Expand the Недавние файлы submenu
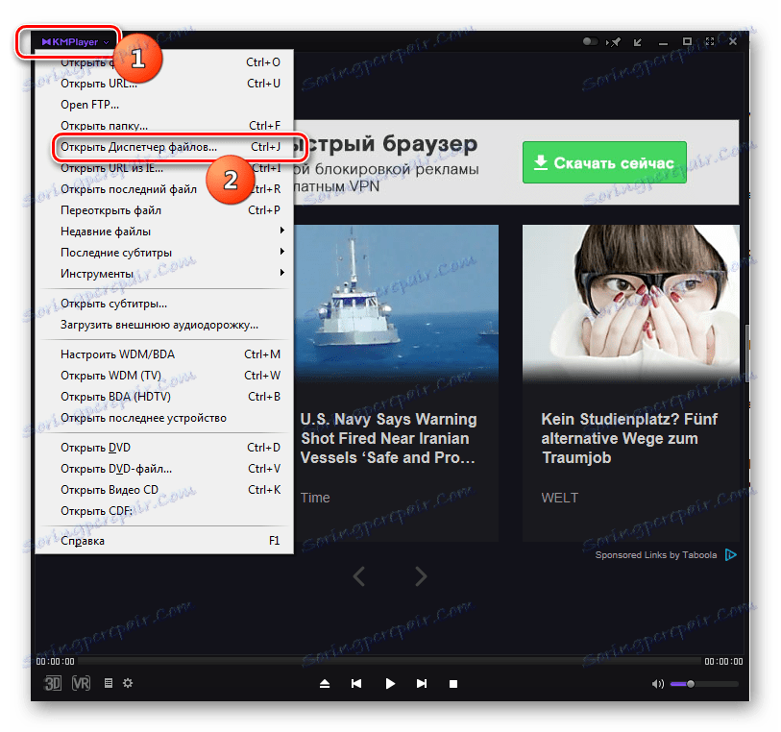The width and height of the screenshot is (781, 732). click(x=165, y=232)
